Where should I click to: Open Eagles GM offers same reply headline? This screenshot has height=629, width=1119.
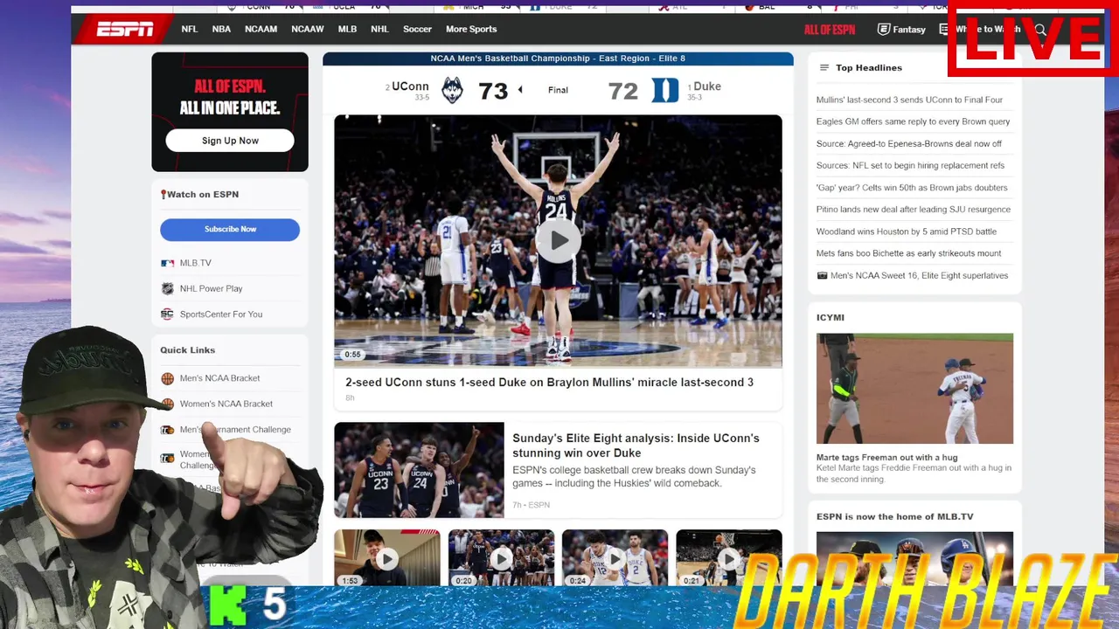(913, 121)
